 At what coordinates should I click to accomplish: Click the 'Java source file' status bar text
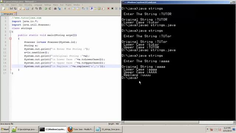point(7,124)
